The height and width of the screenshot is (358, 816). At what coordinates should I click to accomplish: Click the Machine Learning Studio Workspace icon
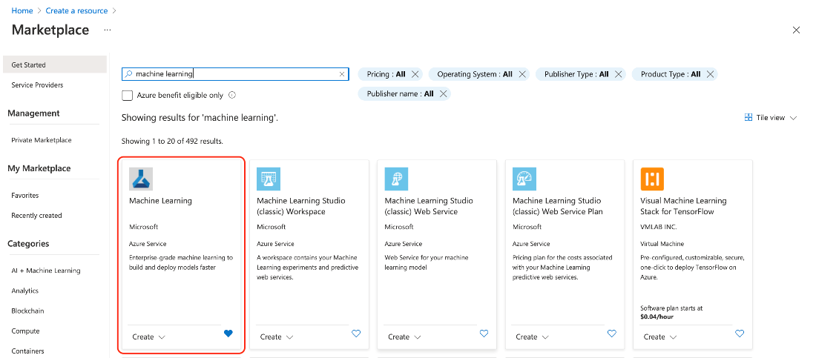pos(269,179)
